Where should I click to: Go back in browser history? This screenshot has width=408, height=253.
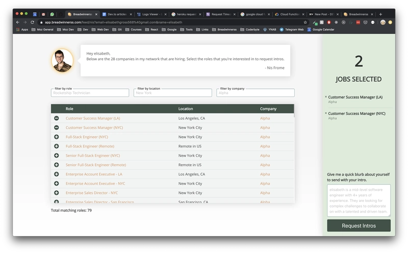point(18,22)
